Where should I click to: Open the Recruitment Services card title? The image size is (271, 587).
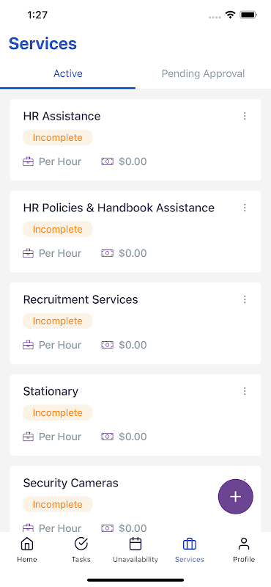coord(81,299)
